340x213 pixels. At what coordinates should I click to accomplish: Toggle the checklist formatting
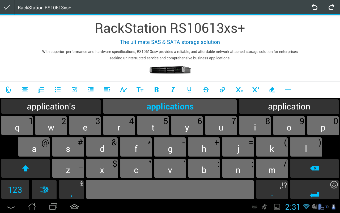click(x=74, y=90)
